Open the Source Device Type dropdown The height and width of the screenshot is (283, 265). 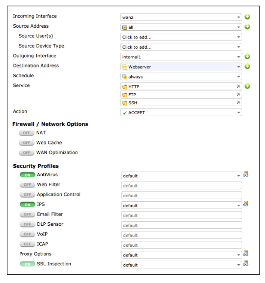pos(181,47)
